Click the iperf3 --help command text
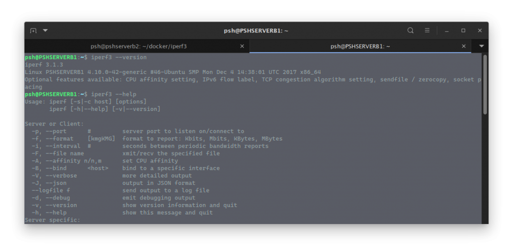This screenshot has height=251, width=513. [x=114, y=94]
